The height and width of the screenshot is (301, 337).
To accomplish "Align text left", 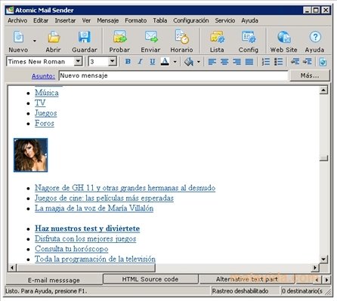I will tap(212, 62).
